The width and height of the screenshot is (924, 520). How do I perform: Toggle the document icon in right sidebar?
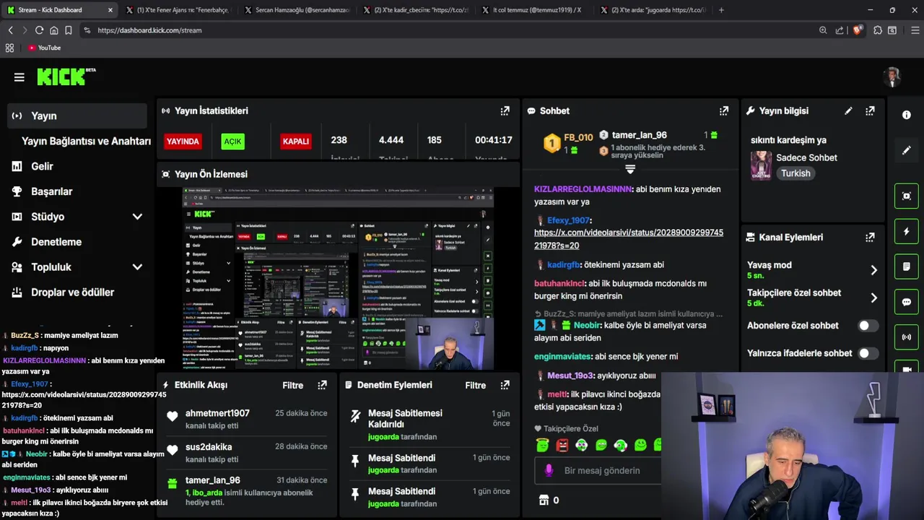907,266
